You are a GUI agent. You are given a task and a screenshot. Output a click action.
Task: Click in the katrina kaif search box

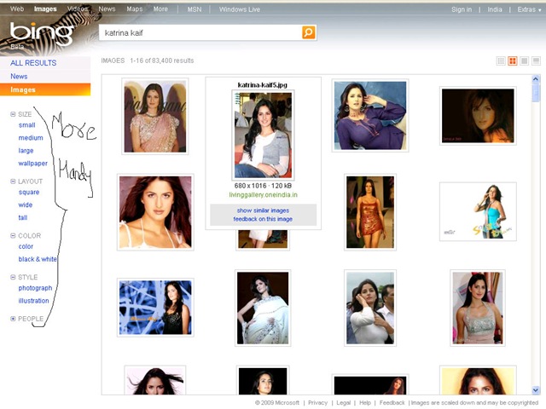click(x=200, y=32)
